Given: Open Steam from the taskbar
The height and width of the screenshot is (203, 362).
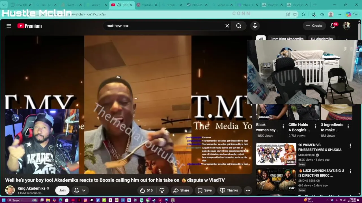Looking at the screenshot, I should tap(154, 200).
